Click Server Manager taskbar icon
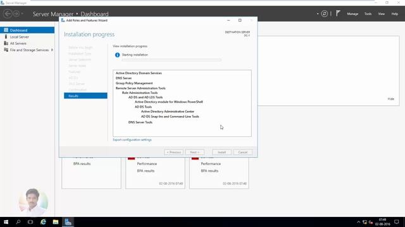Image resolution: width=405 pixels, height=227 pixels. [68, 222]
